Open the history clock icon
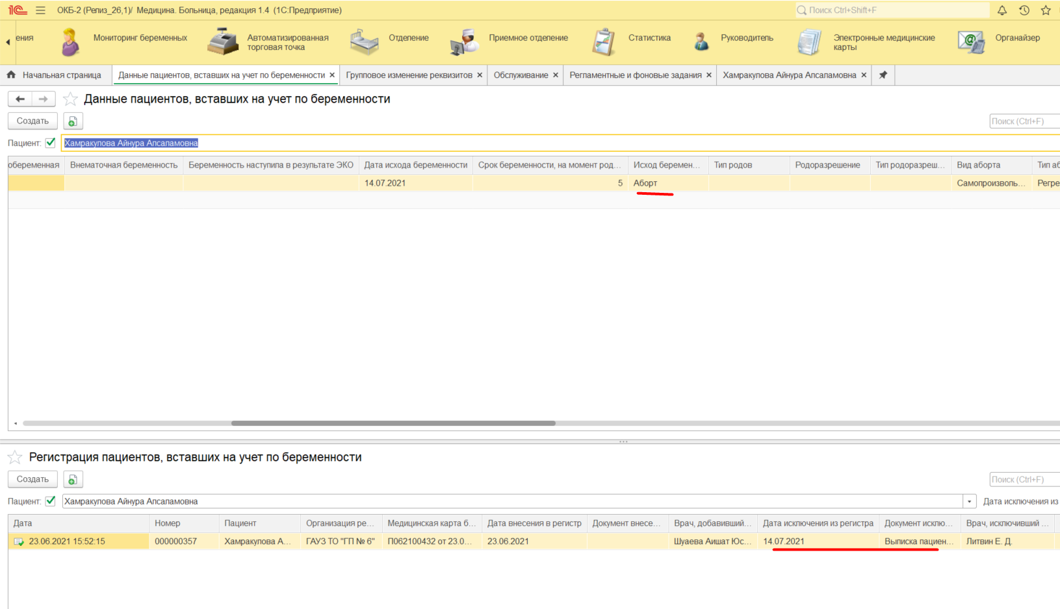Screen dimensions: 1060x609 tap(1024, 10)
